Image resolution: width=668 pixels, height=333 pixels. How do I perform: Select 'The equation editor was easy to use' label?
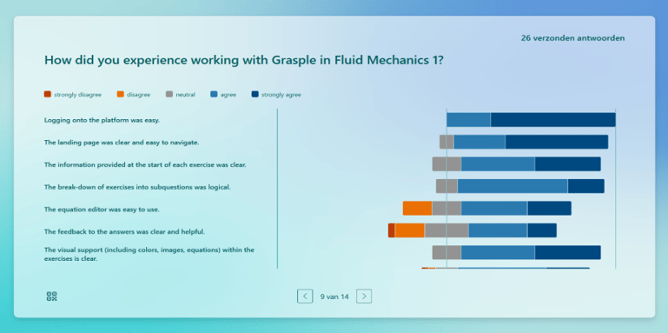pos(102,210)
